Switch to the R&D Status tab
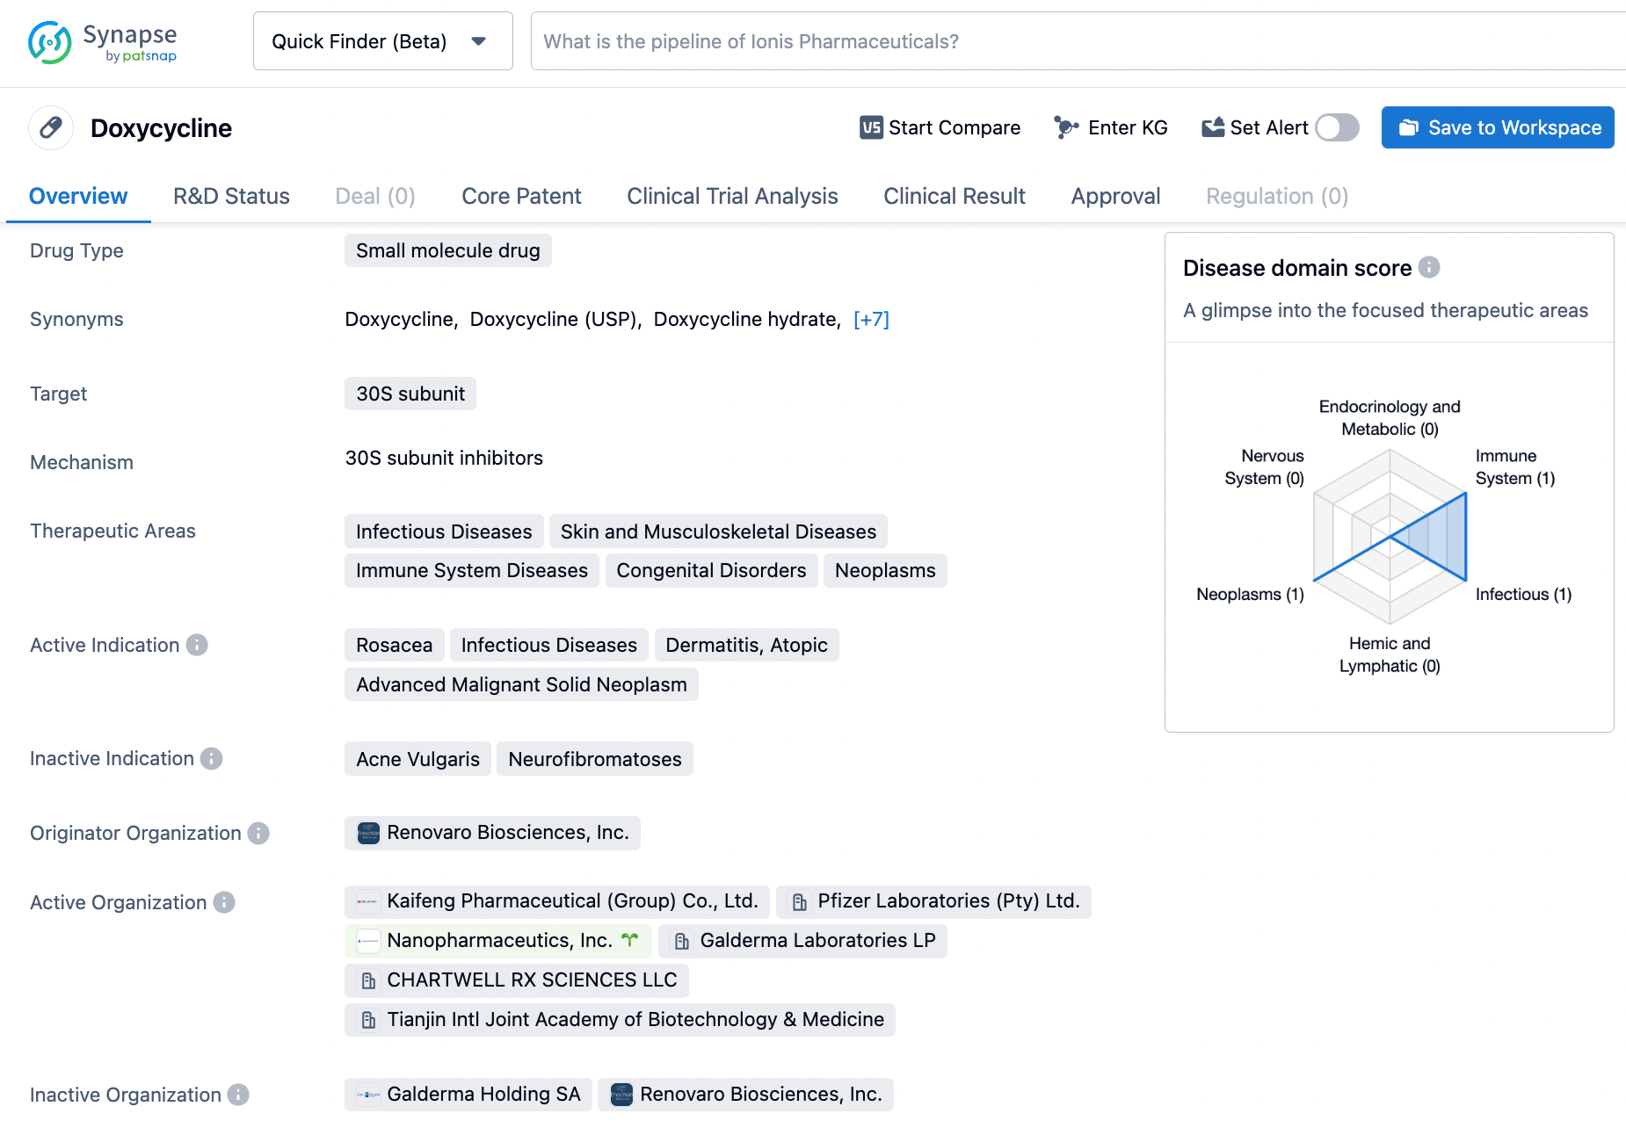The image size is (1626, 1128). tap(231, 196)
